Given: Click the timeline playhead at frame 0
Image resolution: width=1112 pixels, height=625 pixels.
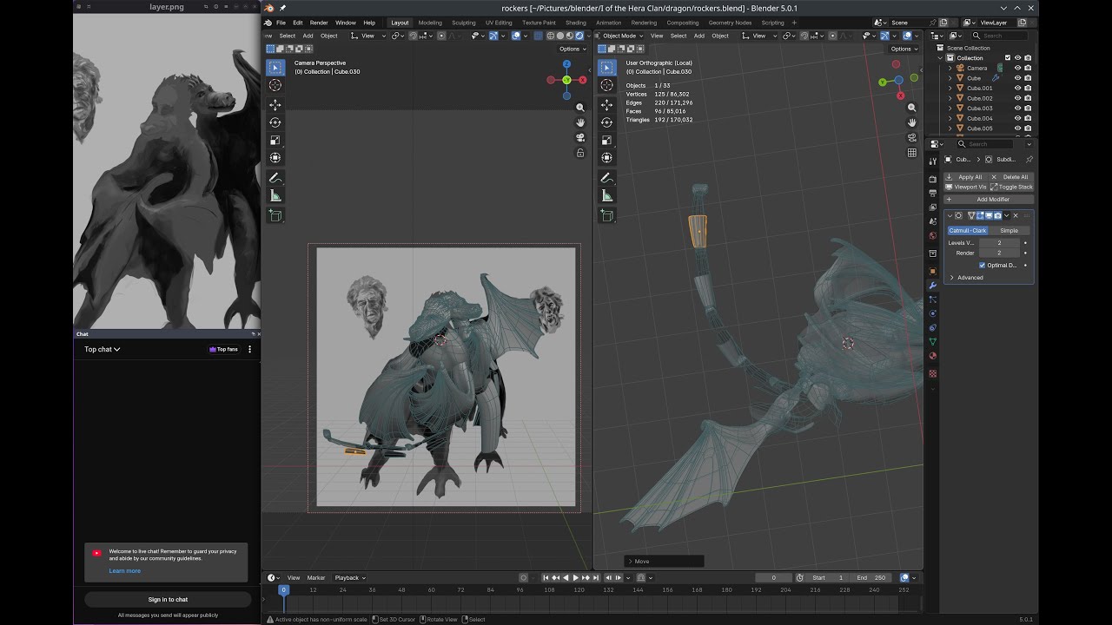Looking at the screenshot, I should 283,590.
